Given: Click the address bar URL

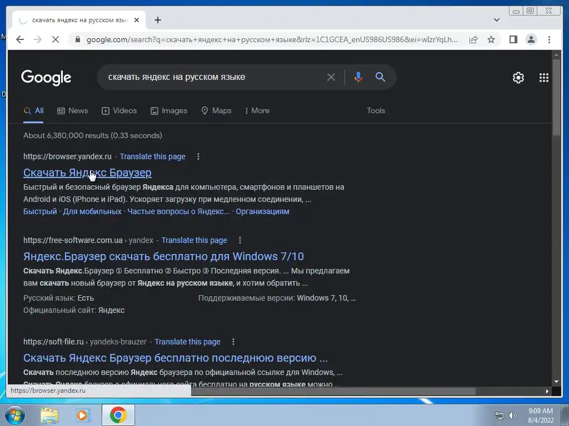Looking at the screenshot, I should tap(271, 39).
